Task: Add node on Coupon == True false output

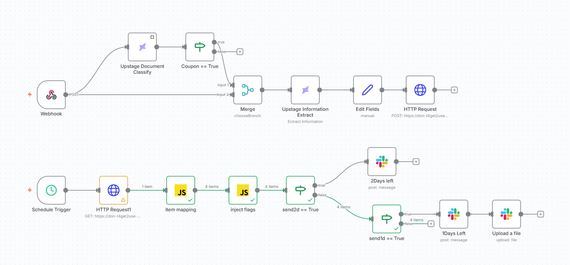Action: (x=240, y=52)
